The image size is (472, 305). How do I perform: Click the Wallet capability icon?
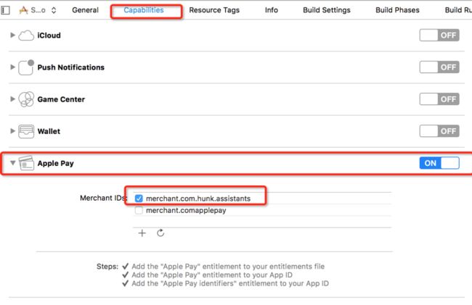click(x=26, y=131)
